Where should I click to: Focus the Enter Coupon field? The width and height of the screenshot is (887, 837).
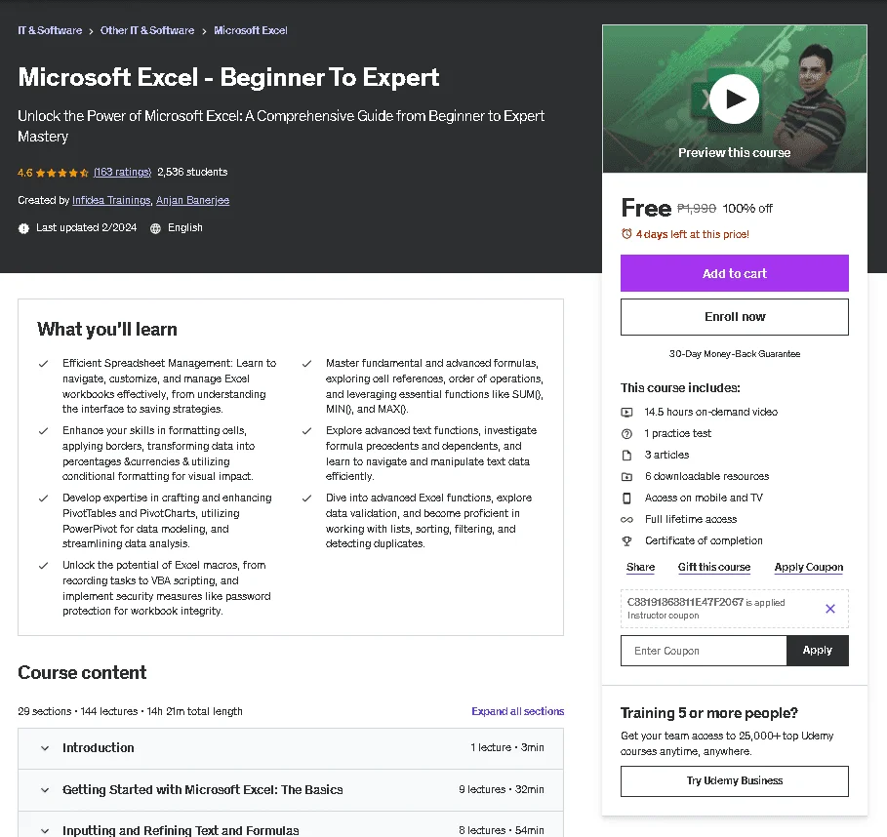[x=704, y=651]
